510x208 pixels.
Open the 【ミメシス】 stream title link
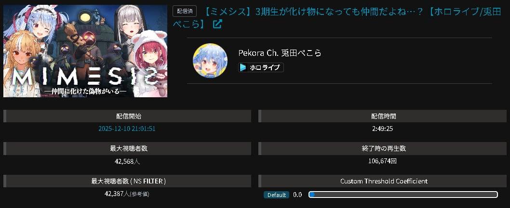[336, 18]
